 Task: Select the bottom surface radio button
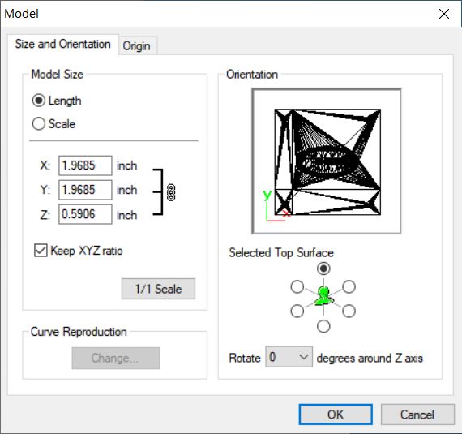click(323, 326)
